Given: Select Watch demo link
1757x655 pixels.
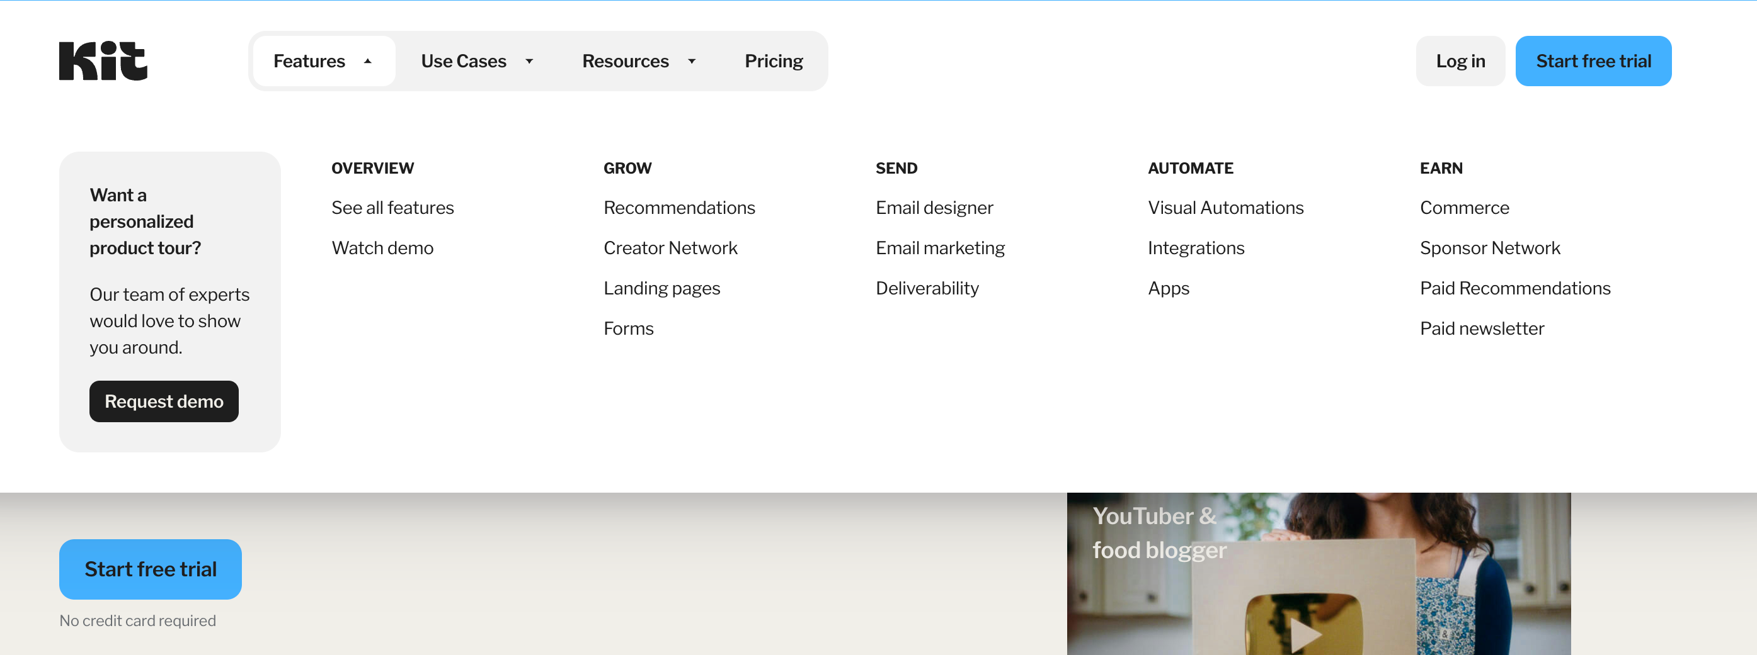Looking at the screenshot, I should click(382, 248).
